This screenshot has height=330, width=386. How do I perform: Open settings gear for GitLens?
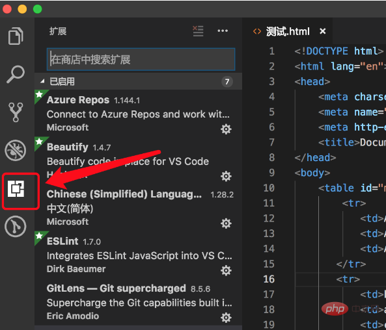pos(226,318)
